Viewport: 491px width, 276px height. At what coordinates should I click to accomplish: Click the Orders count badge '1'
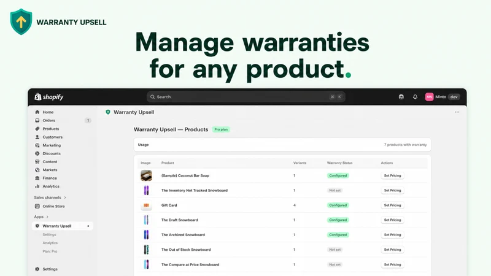[x=88, y=120]
